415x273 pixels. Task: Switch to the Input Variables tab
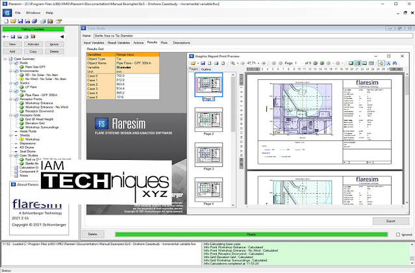tap(94, 43)
